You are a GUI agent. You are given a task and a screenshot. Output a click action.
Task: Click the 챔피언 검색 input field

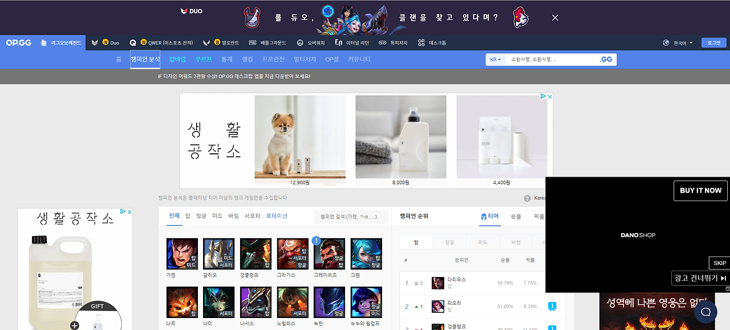coord(351,217)
